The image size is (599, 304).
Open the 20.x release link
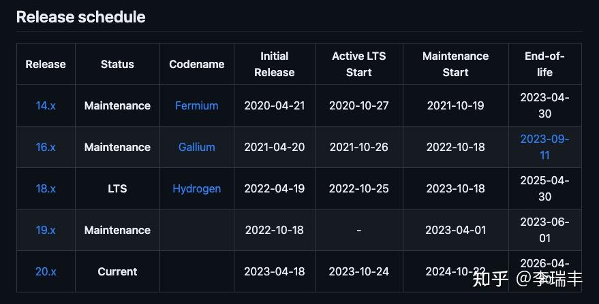(x=46, y=271)
